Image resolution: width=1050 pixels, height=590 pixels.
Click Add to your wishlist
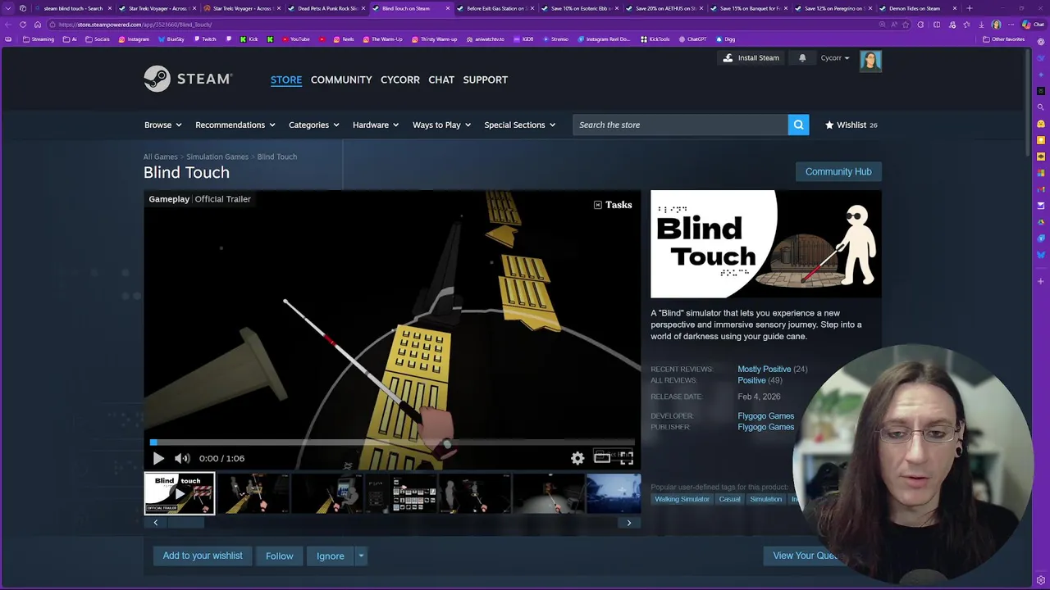click(203, 556)
